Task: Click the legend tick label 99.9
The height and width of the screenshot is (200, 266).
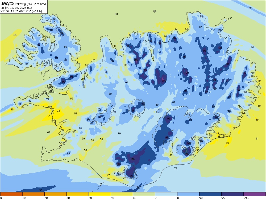Action: click(x=246, y=198)
